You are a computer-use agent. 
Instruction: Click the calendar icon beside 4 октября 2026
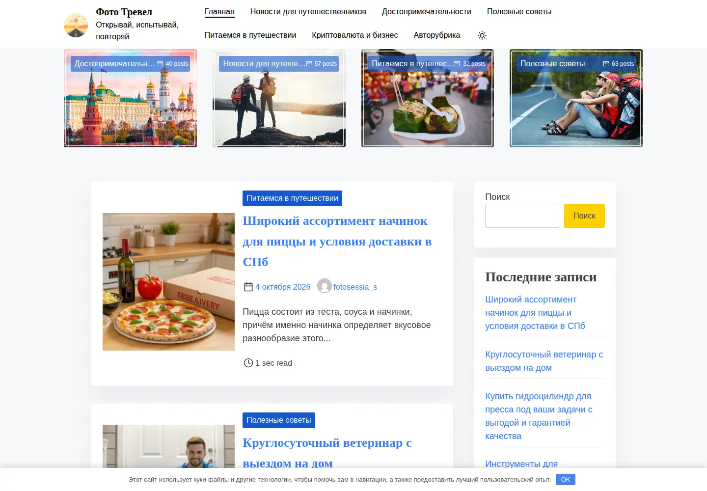[x=248, y=287]
